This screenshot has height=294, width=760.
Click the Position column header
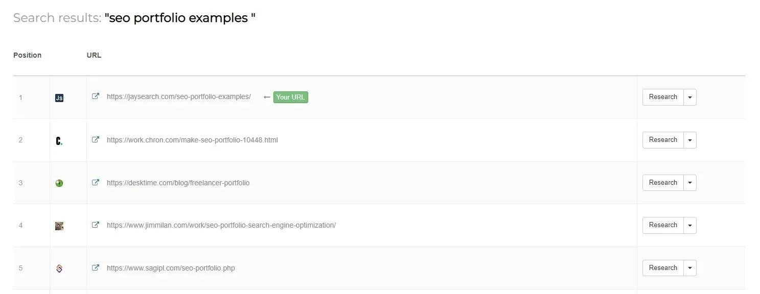(28, 55)
